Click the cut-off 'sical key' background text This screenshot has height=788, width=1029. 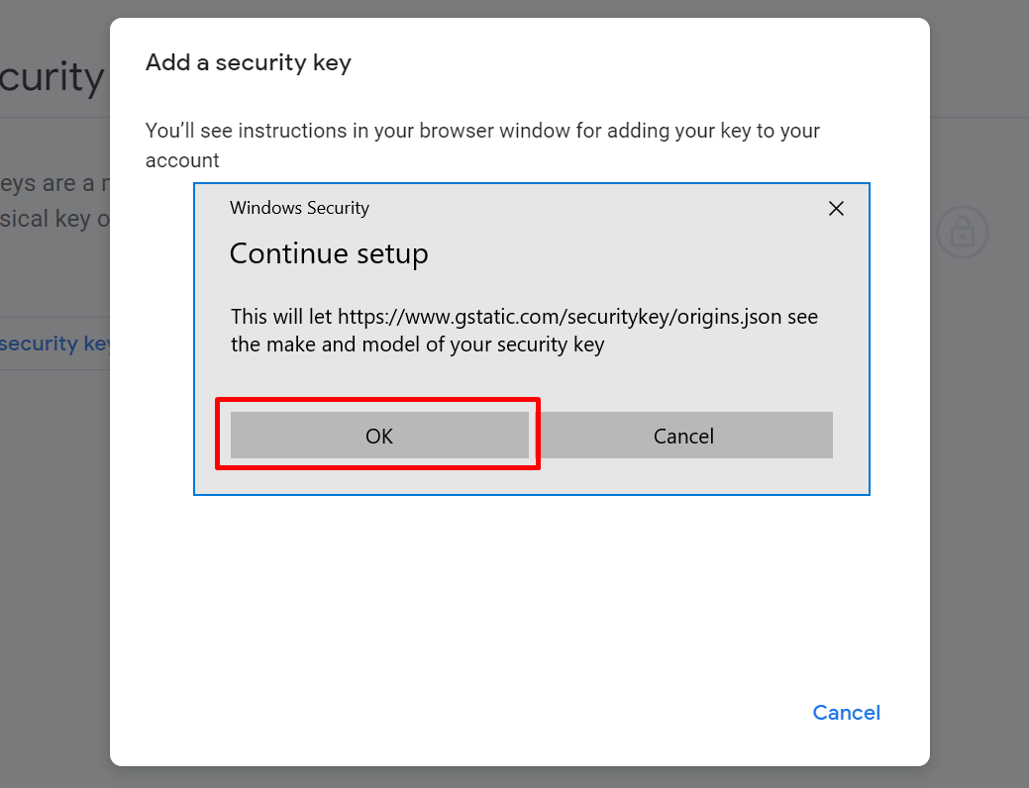55,219
